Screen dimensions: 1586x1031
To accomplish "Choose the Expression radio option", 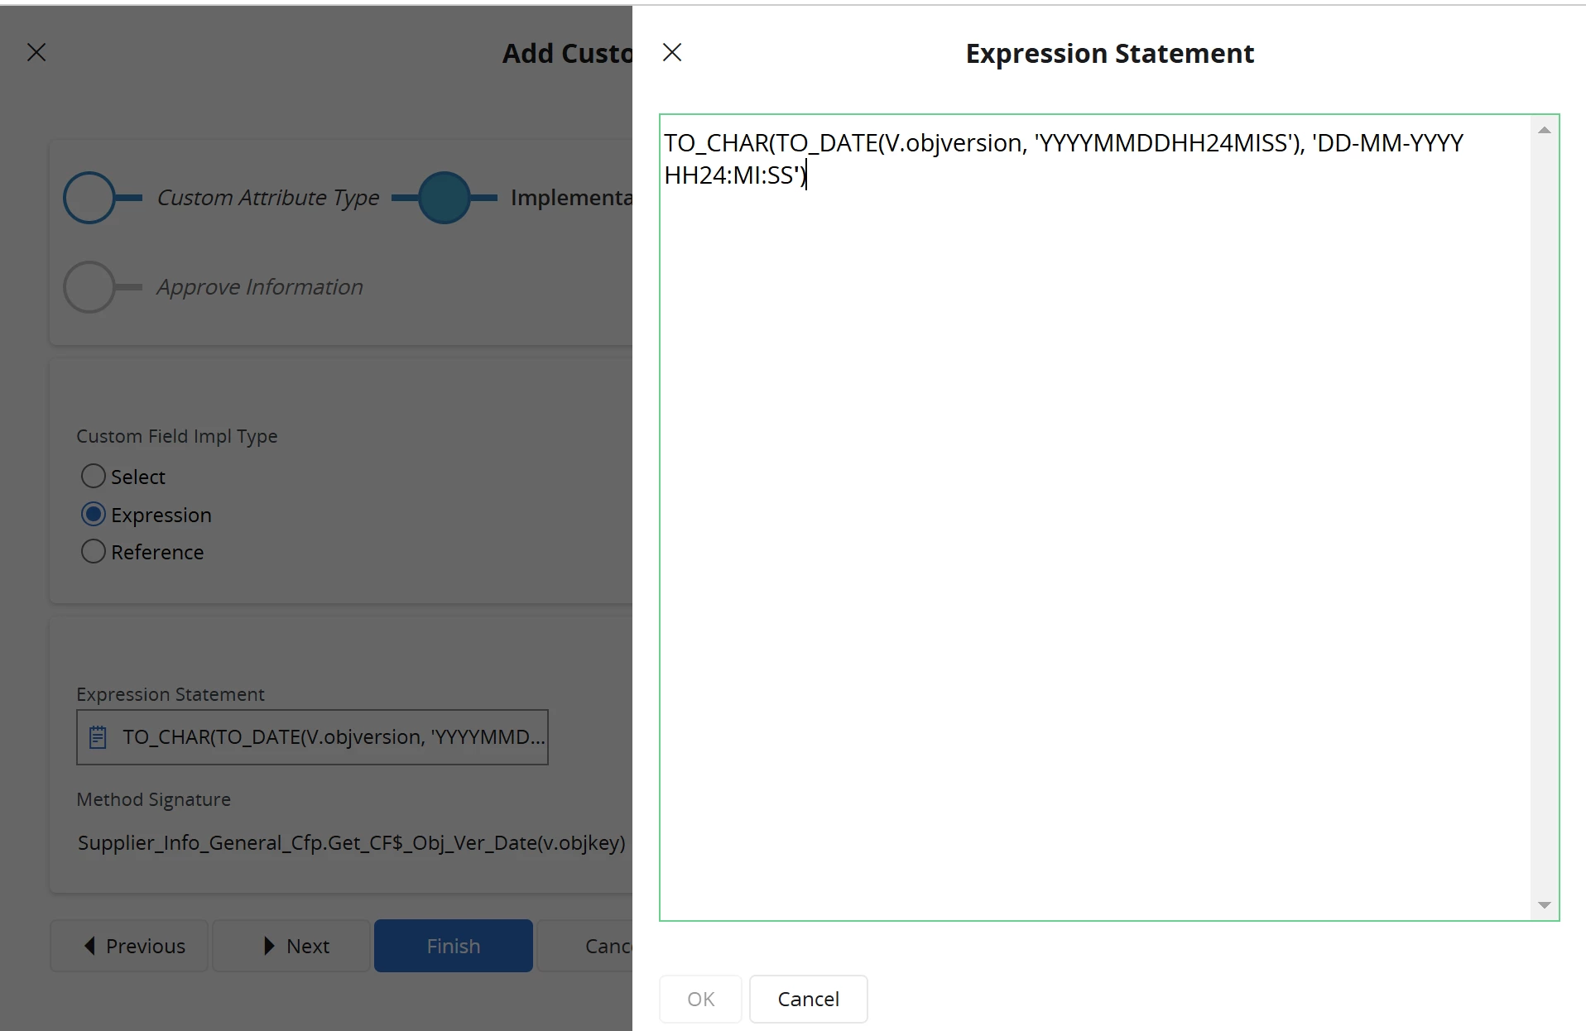I will click(x=94, y=515).
